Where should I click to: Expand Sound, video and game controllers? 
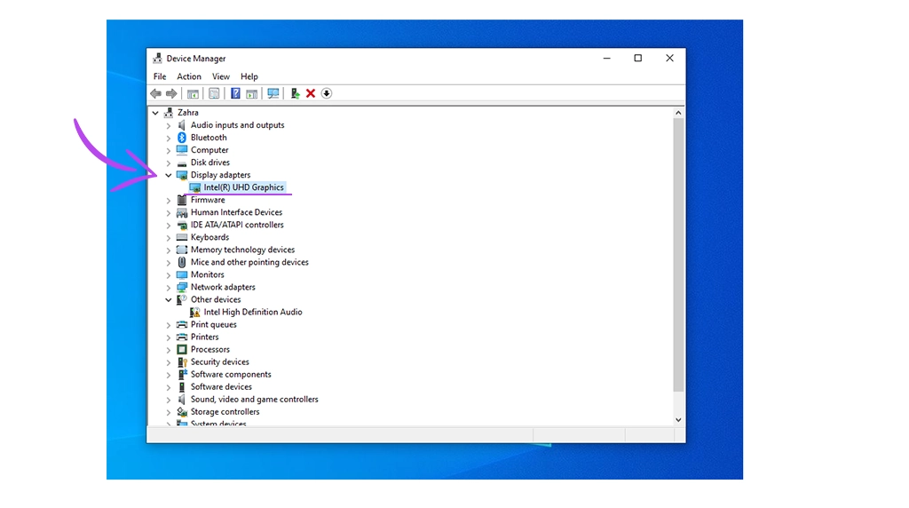tap(168, 400)
